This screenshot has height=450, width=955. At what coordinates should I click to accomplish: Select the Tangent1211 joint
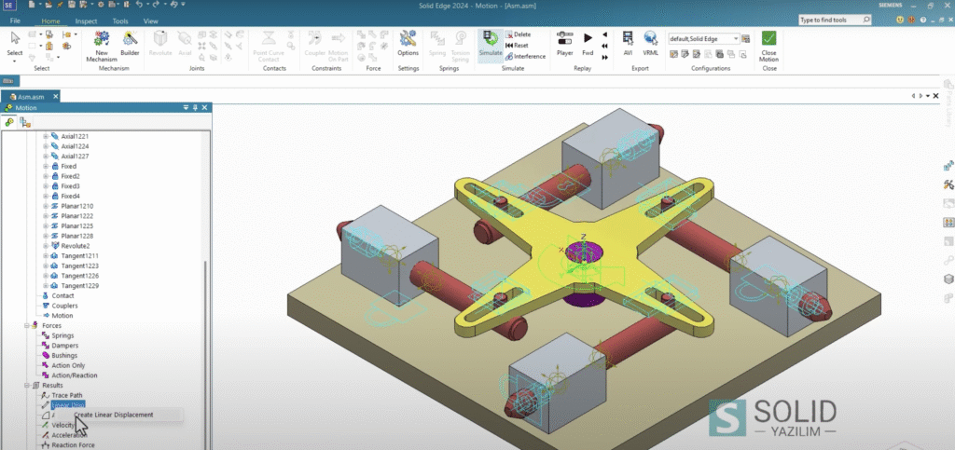pyautogui.click(x=80, y=256)
